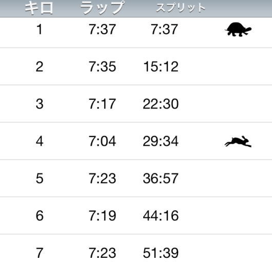Click lap time 7:17

[x=102, y=104]
